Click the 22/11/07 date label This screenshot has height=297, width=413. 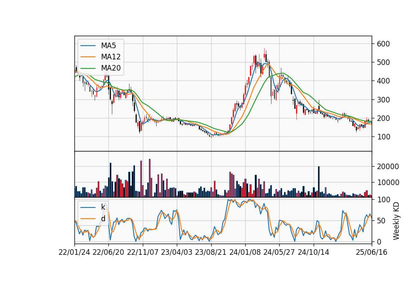(x=143, y=252)
